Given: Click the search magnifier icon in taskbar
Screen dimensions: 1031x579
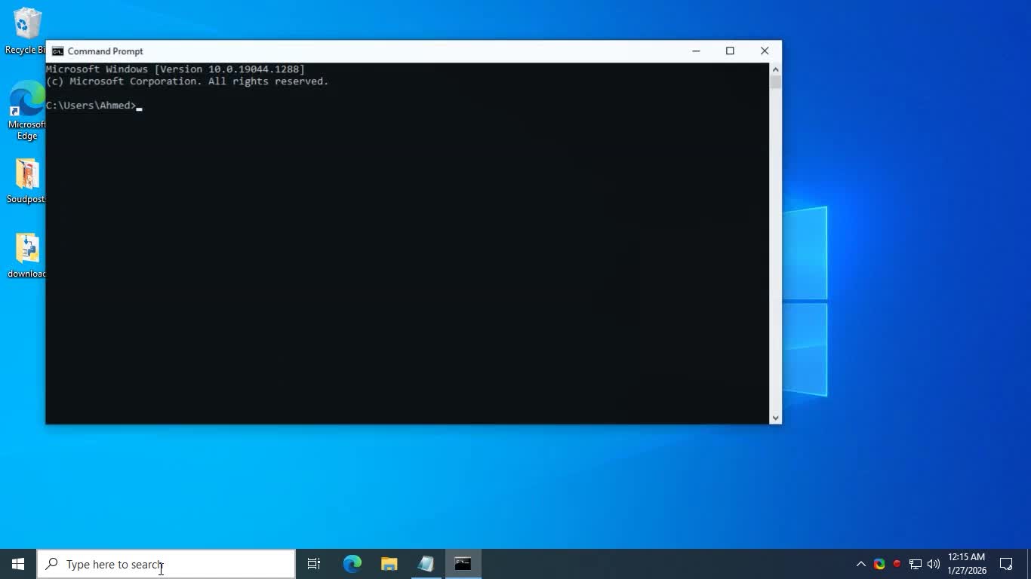Looking at the screenshot, I should coord(51,564).
